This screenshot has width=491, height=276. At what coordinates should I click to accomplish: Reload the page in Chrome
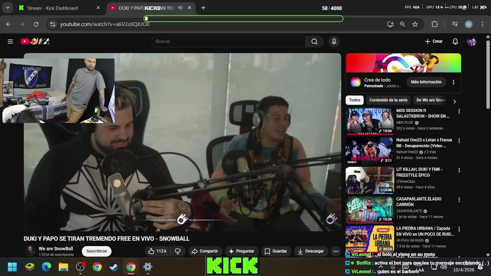[x=36, y=24]
